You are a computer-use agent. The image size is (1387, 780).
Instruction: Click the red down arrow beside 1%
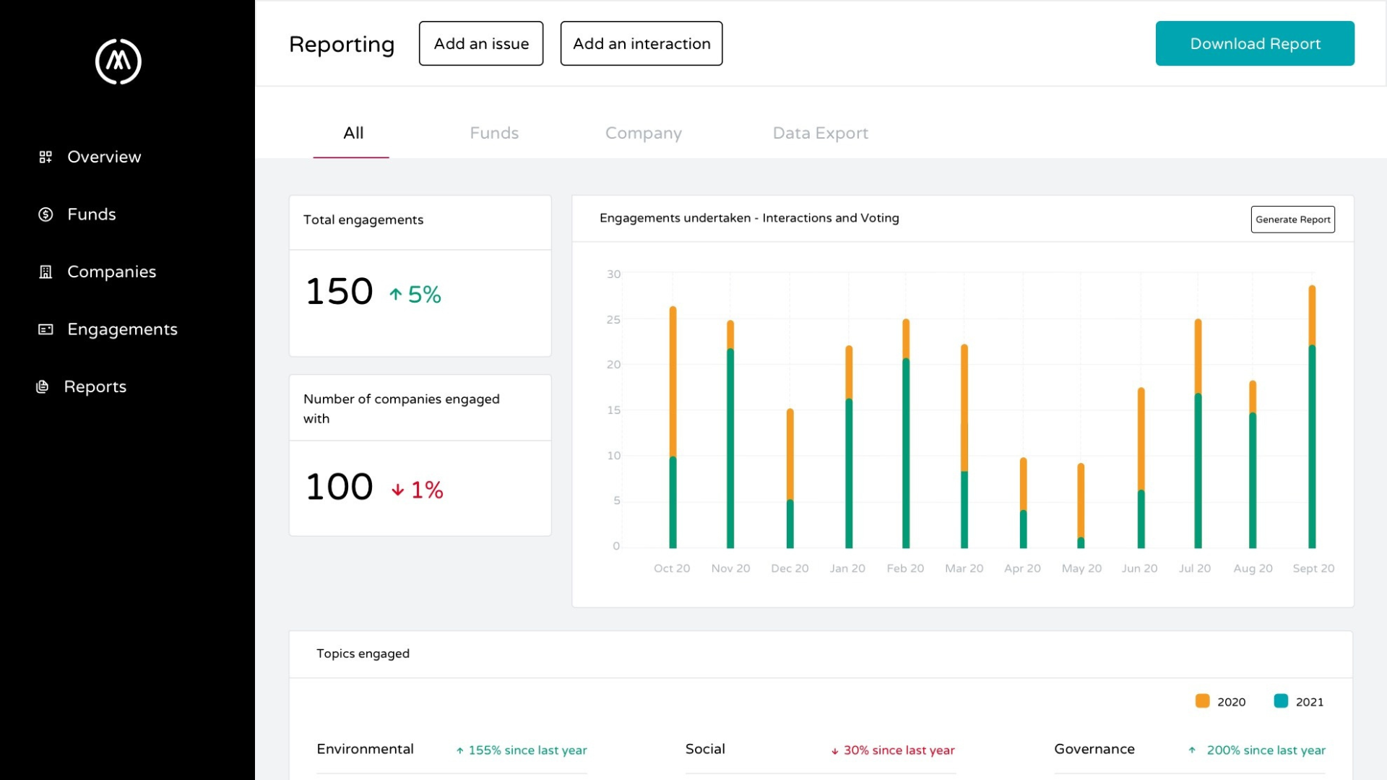point(397,489)
